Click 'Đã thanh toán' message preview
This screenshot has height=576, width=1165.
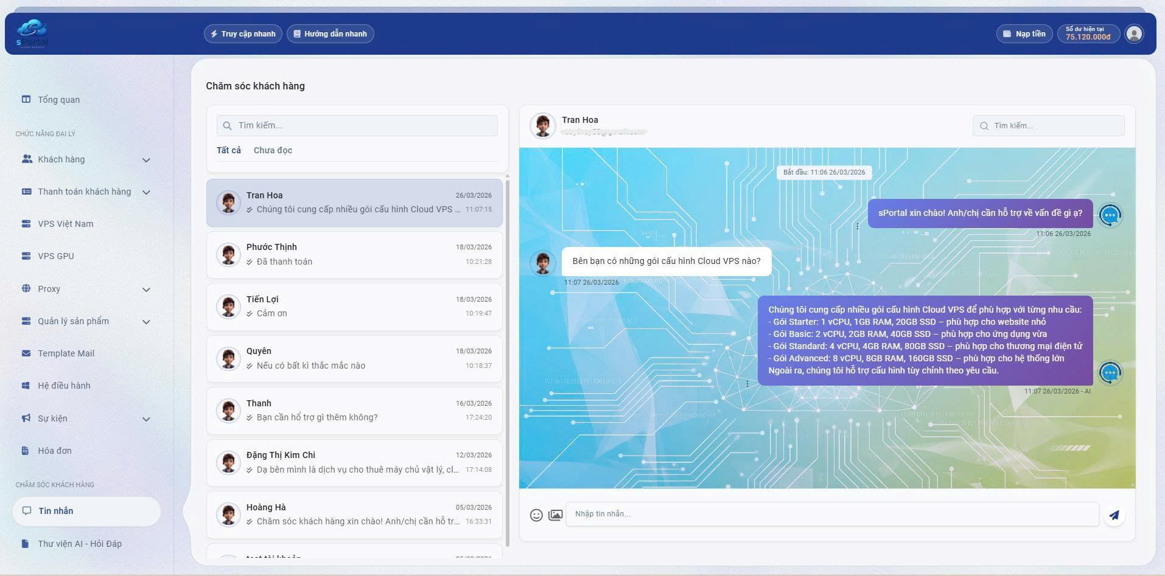pyautogui.click(x=284, y=262)
